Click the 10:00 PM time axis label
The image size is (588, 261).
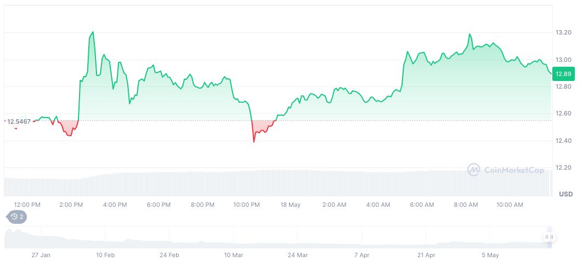coord(246,205)
